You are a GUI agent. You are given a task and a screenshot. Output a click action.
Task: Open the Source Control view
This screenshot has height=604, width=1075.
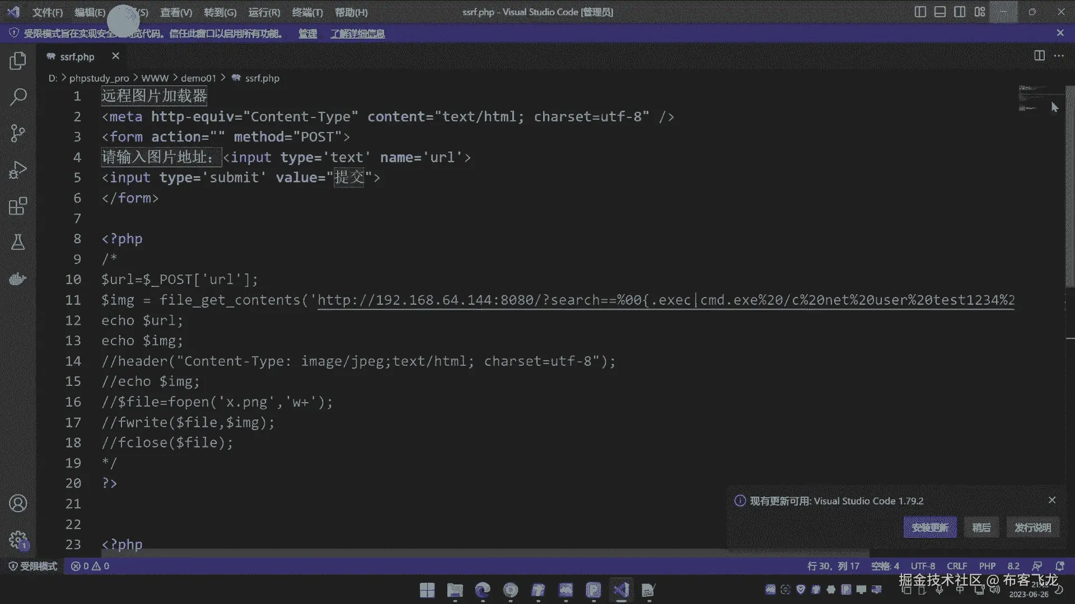tap(18, 133)
